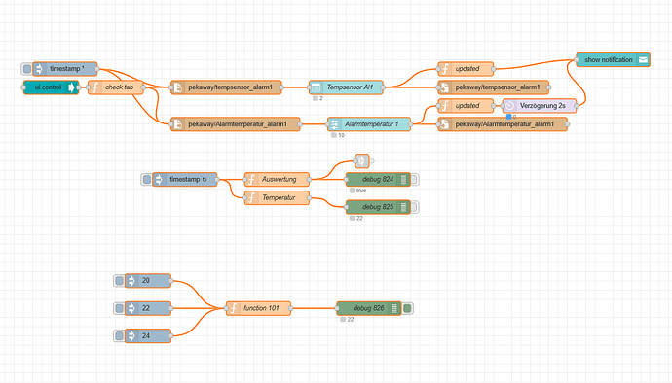
Task: Select the debug bars icon on the debug 825 node
Action: tap(403, 207)
